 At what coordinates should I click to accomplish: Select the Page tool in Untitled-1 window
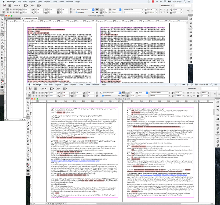click(x=28, y=108)
